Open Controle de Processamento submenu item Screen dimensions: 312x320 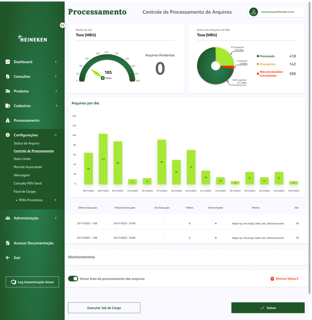[34, 151]
